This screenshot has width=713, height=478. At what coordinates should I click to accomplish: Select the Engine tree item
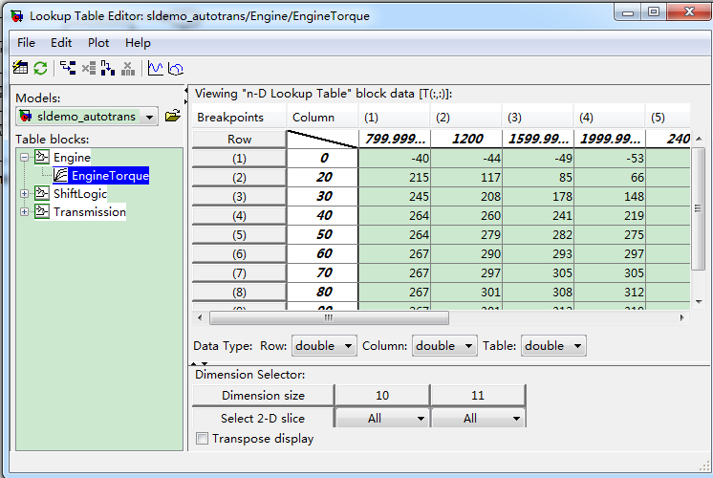(x=72, y=158)
